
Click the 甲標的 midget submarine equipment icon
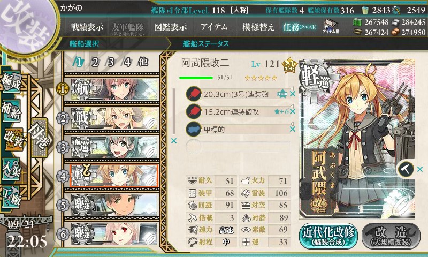pos(194,129)
